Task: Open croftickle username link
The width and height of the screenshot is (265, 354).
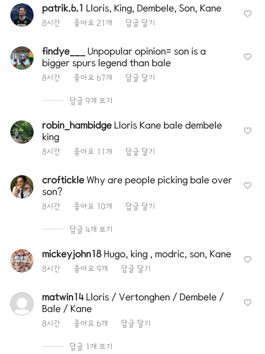Action: pos(63,181)
